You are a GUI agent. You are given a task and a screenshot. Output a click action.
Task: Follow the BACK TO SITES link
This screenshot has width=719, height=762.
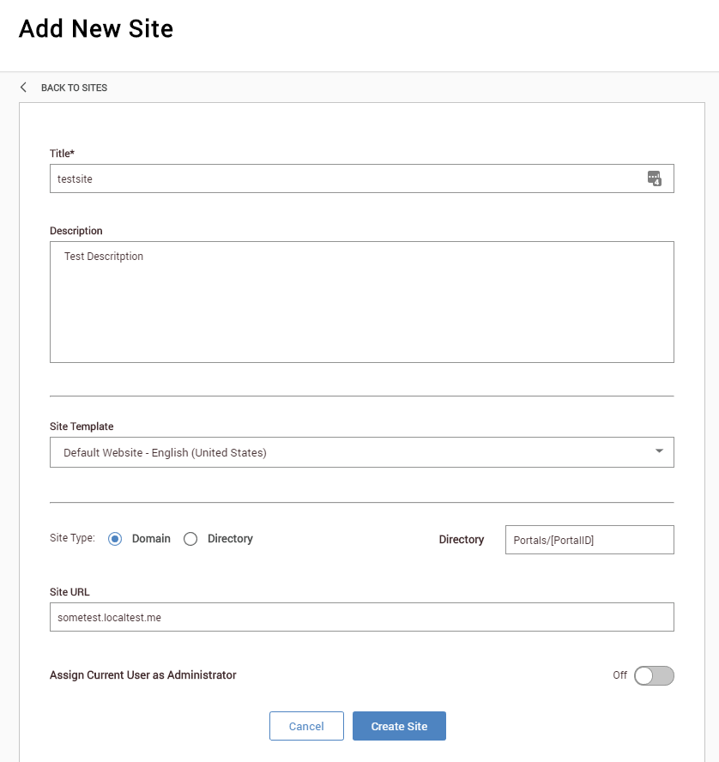point(75,88)
